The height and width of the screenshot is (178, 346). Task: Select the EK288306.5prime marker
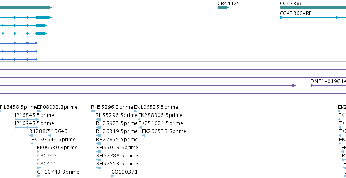click(x=139, y=119)
